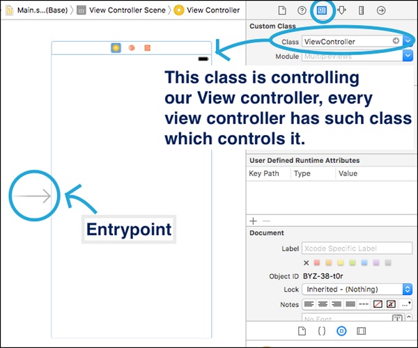Switch to the Attributes inspector

coord(341,10)
